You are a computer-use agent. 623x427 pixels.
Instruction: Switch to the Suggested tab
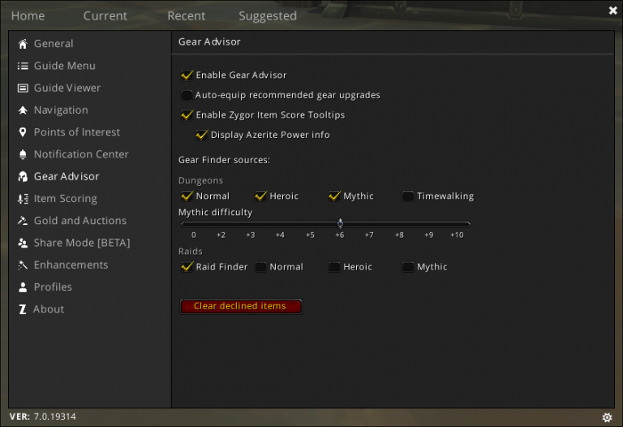[268, 16]
